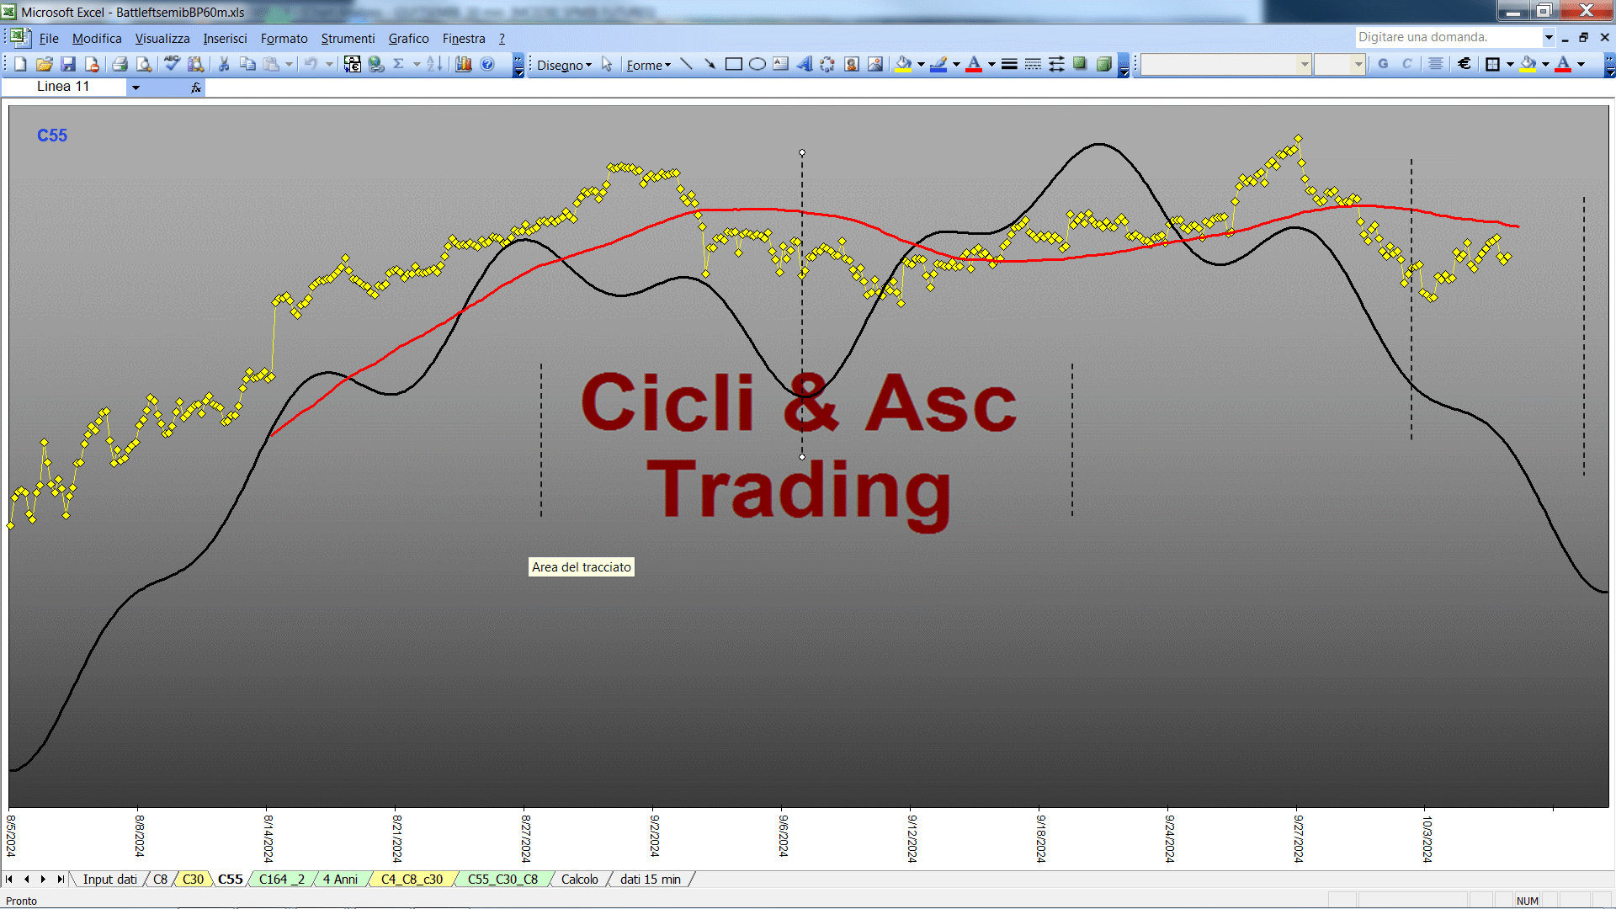The image size is (1616, 909).
Task: Switch to the Input dati sheet tab
Action: (109, 880)
